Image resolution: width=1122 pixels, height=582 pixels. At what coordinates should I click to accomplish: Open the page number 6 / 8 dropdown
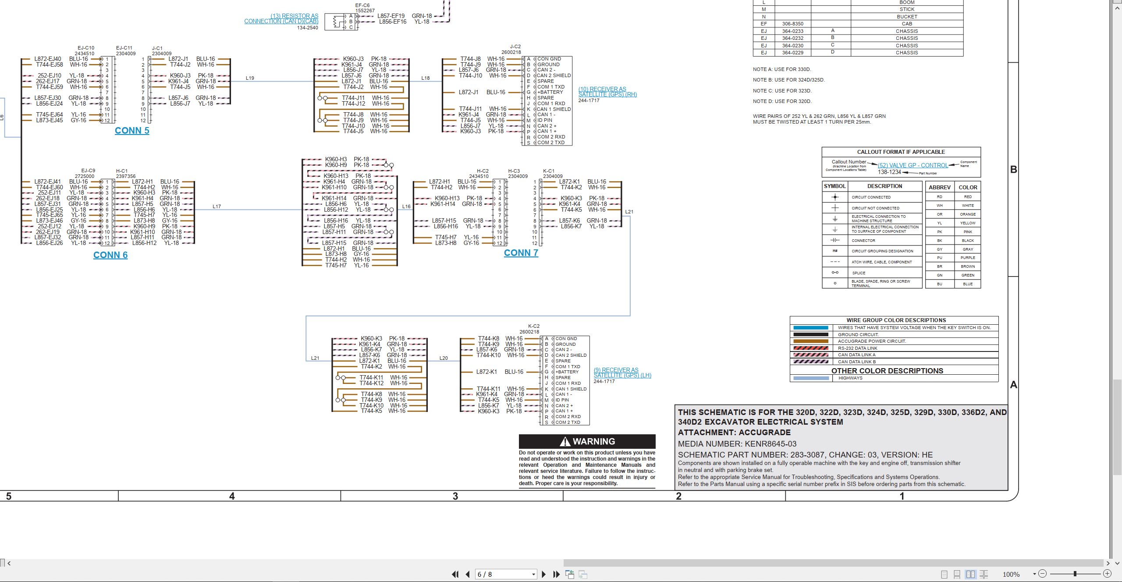click(533, 574)
